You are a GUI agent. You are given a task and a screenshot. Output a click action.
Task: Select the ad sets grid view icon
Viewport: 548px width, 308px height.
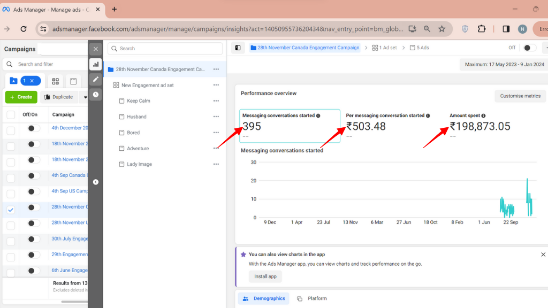point(56,81)
